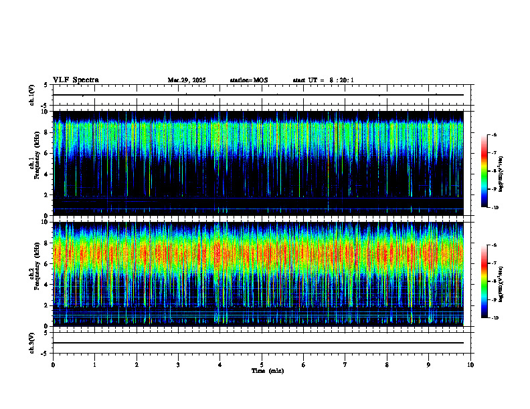The width and height of the screenshot is (530, 409).
Task: Click time axis tick label "6"
Action: point(304,365)
